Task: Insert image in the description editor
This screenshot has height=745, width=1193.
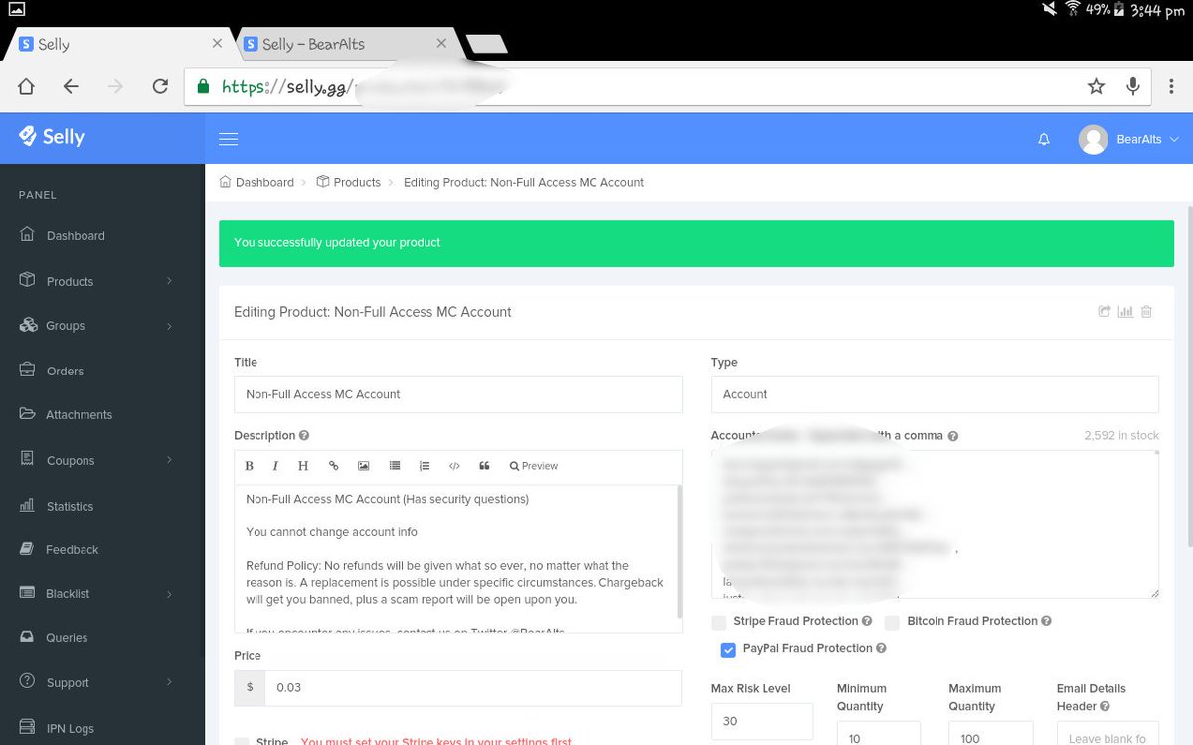Action: pyautogui.click(x=364, y=466)
